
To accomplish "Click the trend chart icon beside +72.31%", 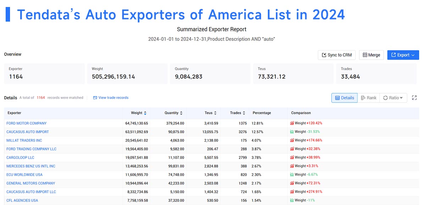I will (292, 183).
